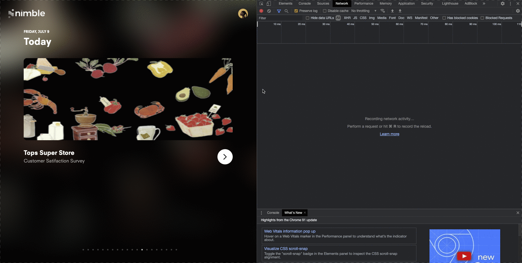Close the What's New tab X
This screenshot has width=522, height=263.
(305, 213)
